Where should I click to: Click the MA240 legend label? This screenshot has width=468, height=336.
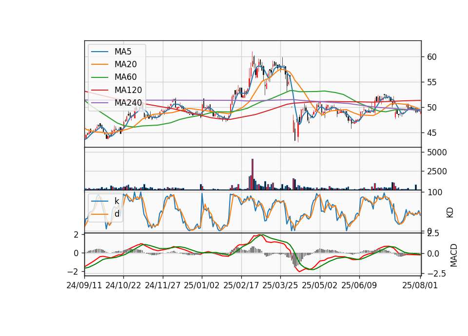click(128, 103)
